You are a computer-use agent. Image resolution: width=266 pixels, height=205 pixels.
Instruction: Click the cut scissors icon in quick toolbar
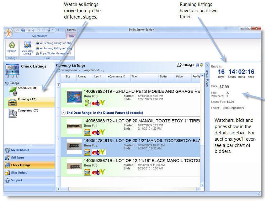18,30
